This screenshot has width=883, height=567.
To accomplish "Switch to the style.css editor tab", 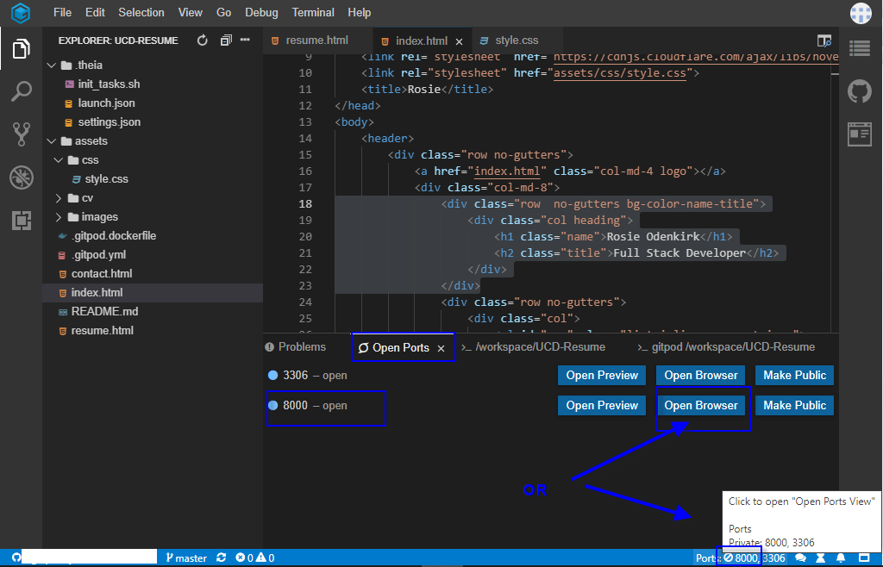I will pyautogui.click(x=517, y=40).
